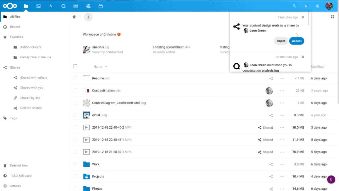The width and height of the screenshot is (339, 191).
Task: Click the search magnifier icon
Action: [294, 6]
